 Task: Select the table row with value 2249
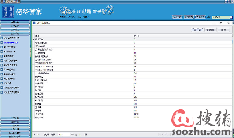[132, 114]
